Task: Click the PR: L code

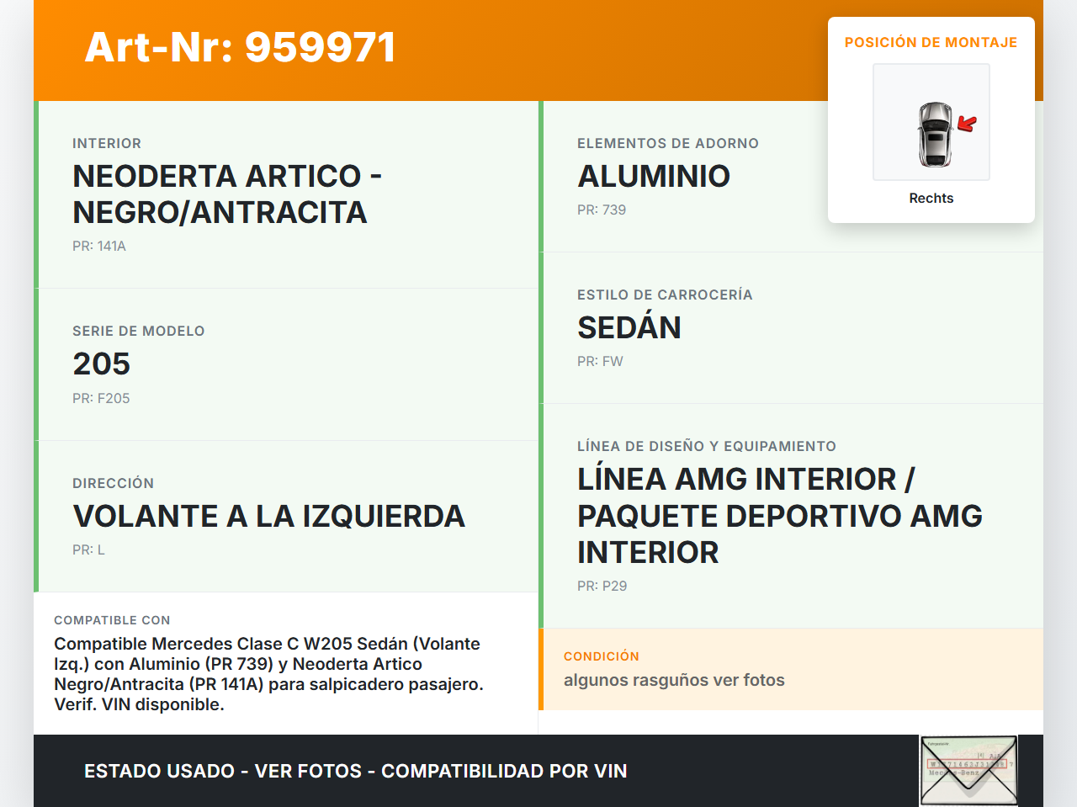Action: [x=88, y=550]
